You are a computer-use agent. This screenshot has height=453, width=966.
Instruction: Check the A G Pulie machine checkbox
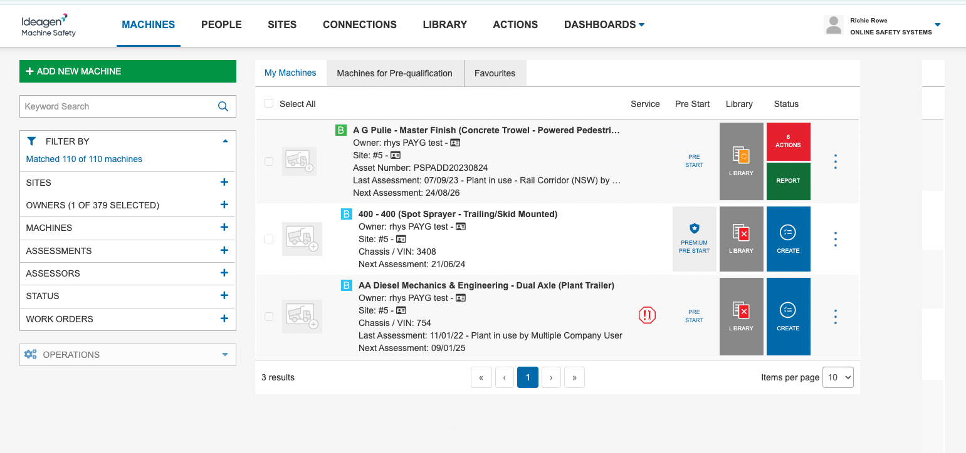point(269,161)
